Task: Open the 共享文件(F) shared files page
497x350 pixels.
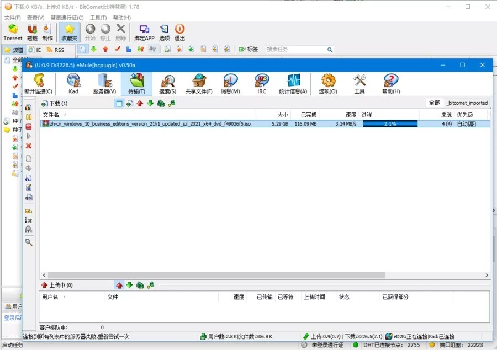Action: 199,84
